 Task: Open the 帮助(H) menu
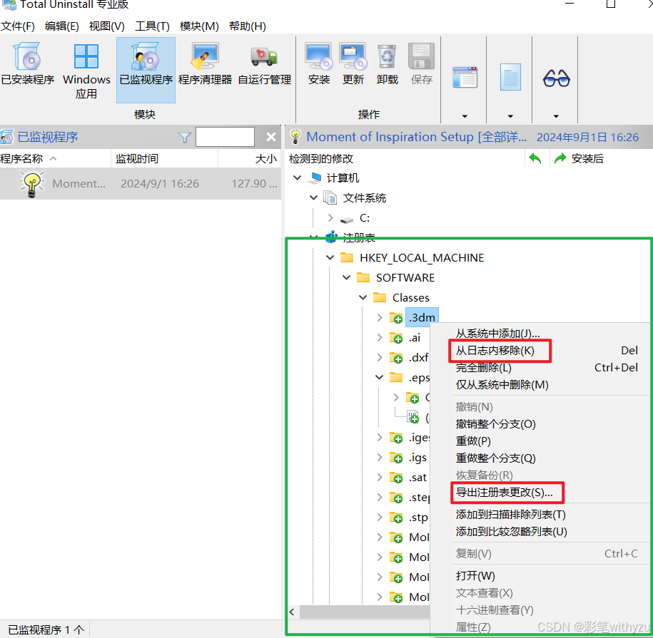[248, 26]
